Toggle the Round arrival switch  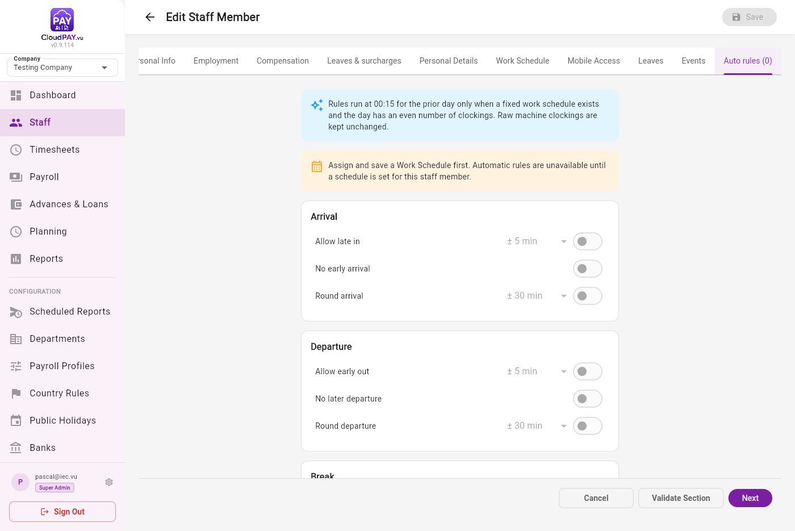point(587,296)
